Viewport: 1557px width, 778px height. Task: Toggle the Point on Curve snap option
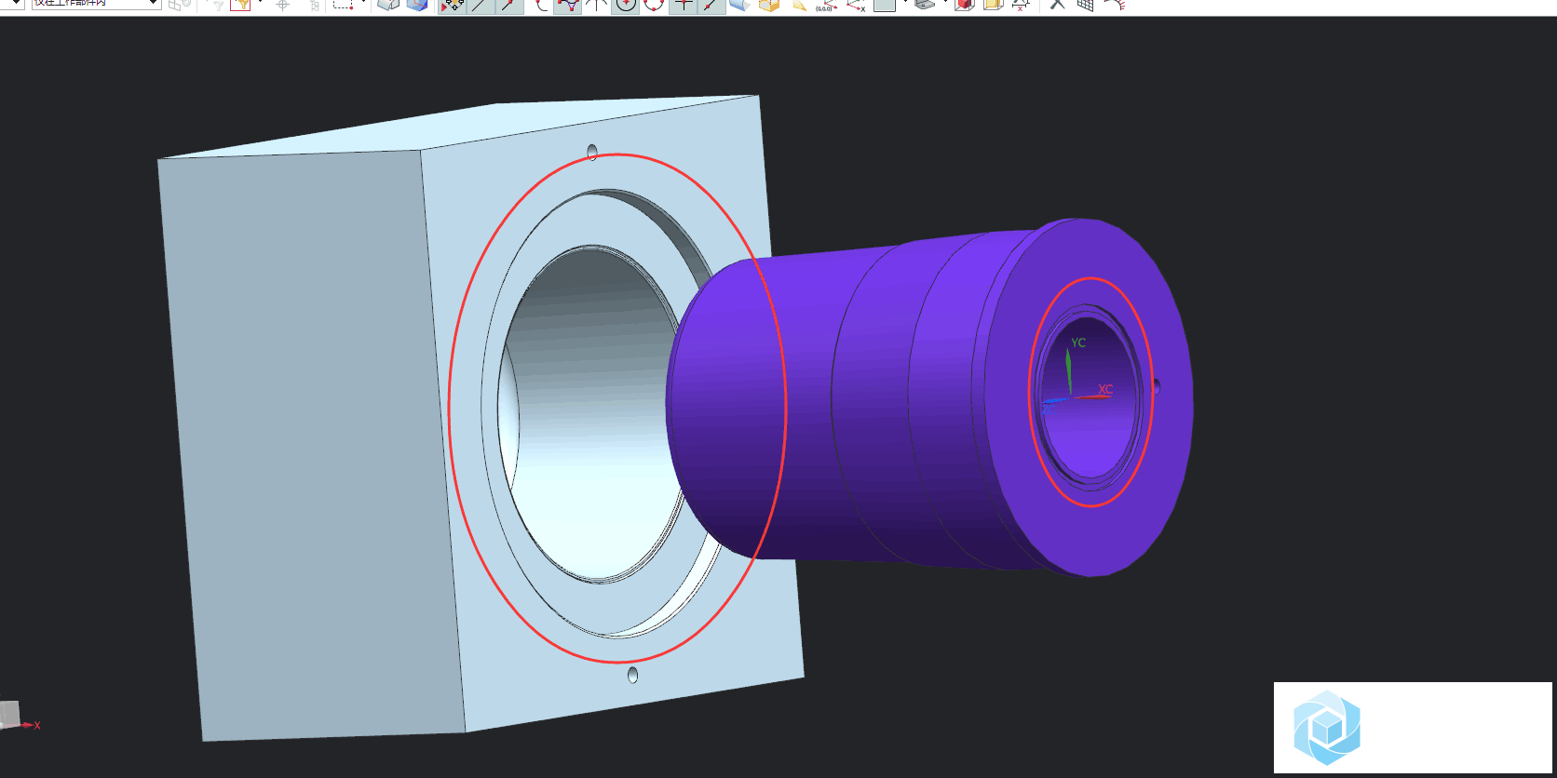tap(711, 6)
